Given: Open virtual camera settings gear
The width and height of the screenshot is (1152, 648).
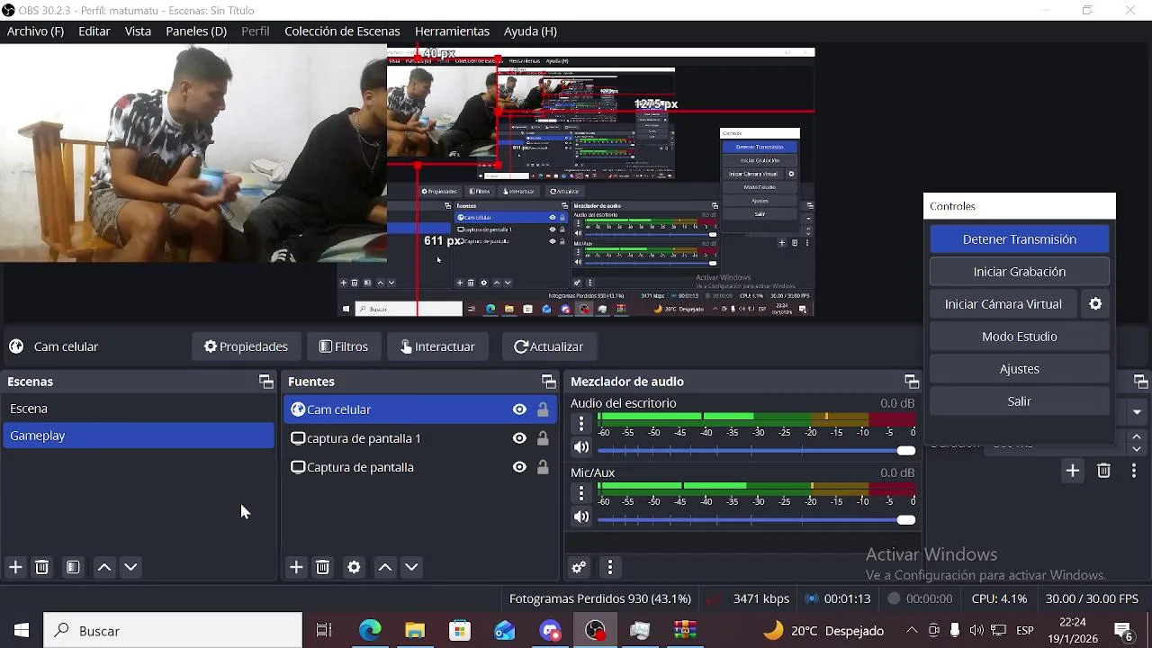Looking at the screenshot, I should click(x=1095, y=304).
